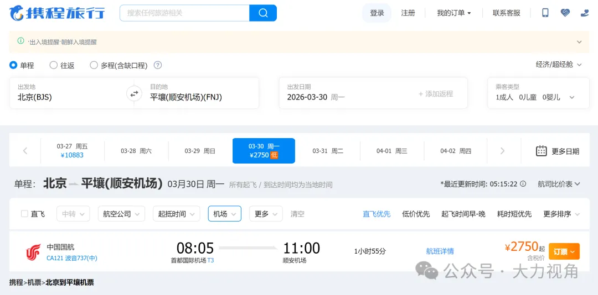Viewport: 598px width, 295px height.
Task: Open 航班详情 flight details link
Action: [440, 251]
